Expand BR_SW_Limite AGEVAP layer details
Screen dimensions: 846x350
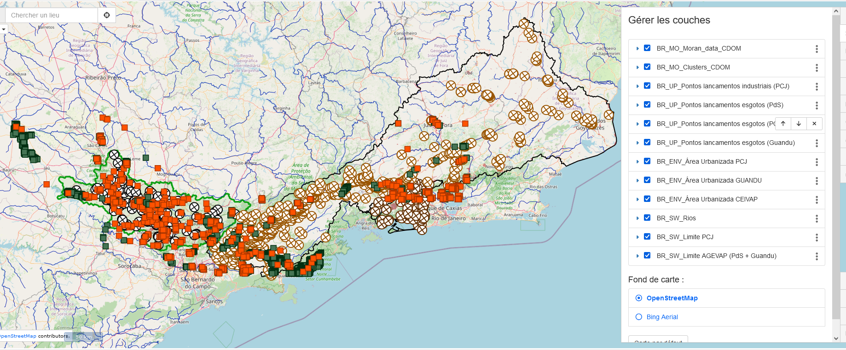coord(637,256)
